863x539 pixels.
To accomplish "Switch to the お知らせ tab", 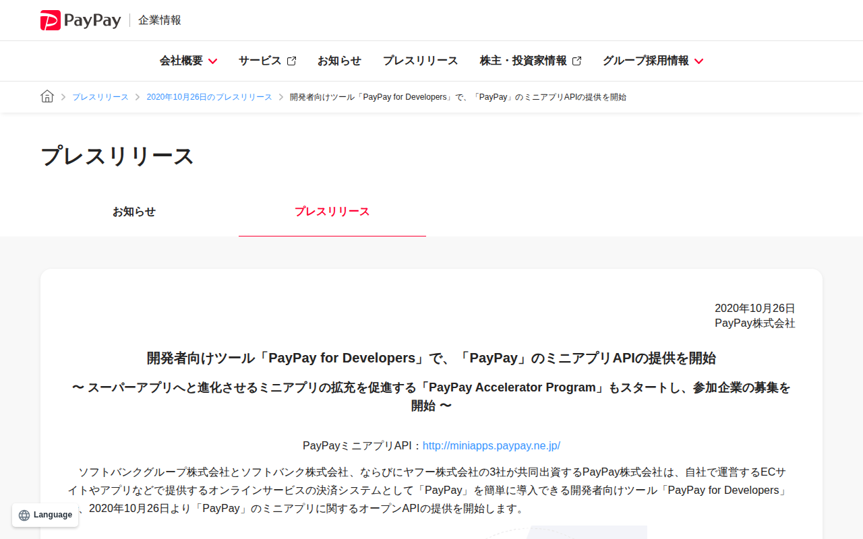I will point(134,212).
